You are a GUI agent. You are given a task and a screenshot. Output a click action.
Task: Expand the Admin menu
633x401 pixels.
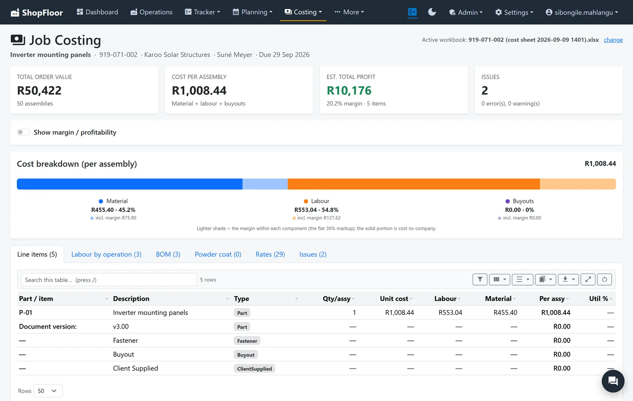coord(466,12)
